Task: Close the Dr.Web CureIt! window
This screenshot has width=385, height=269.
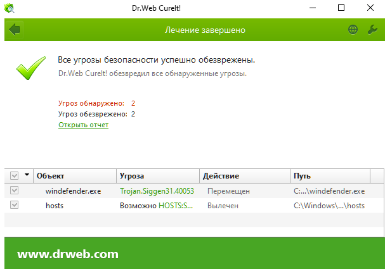Action: [x=370, y=8]
